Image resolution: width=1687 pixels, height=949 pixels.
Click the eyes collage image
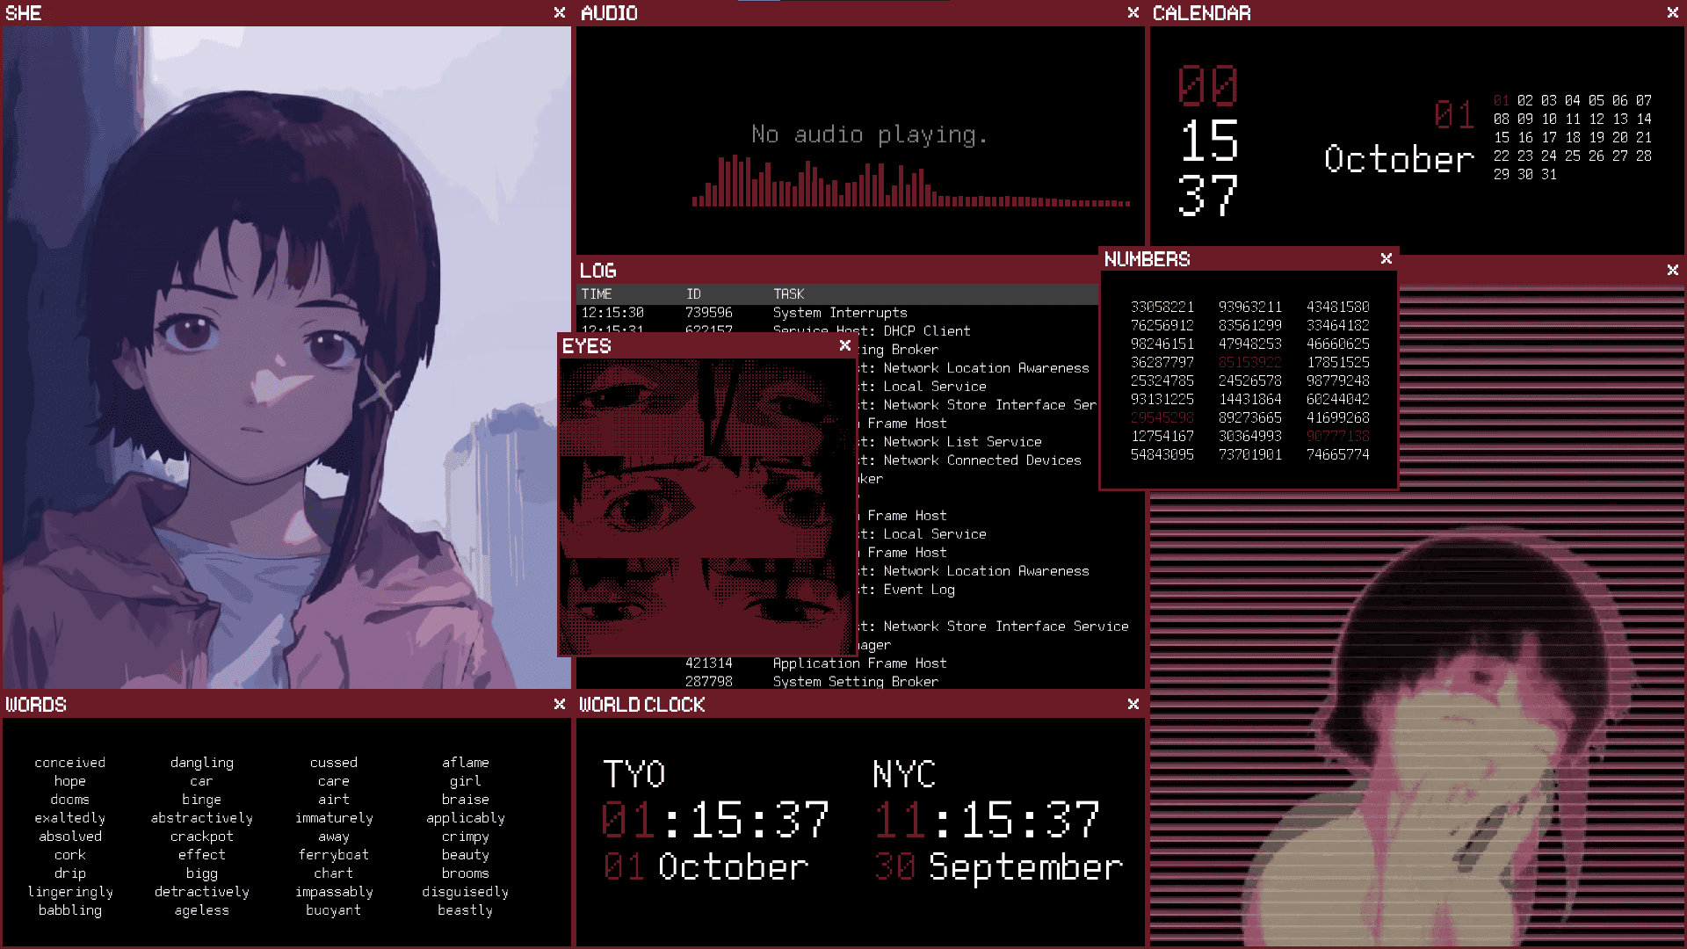pyautogui.click(x=708, y=507)
